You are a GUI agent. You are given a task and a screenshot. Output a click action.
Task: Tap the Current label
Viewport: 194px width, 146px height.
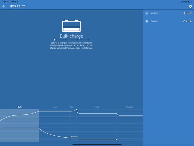click(154, 21)
